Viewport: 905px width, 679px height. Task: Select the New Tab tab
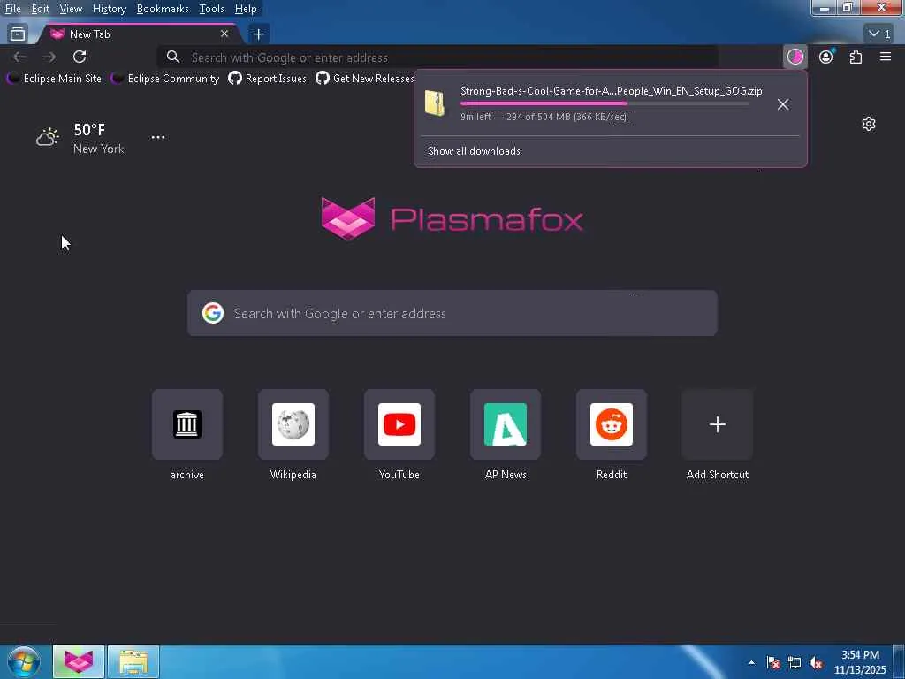click(140, 34)
